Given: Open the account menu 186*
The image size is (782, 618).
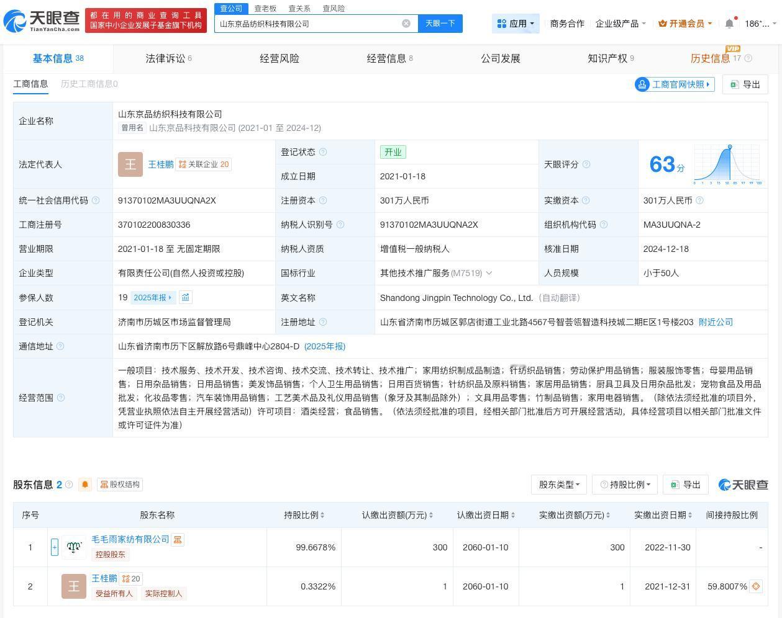Looking at the screenshot, I should coord(760,24).
